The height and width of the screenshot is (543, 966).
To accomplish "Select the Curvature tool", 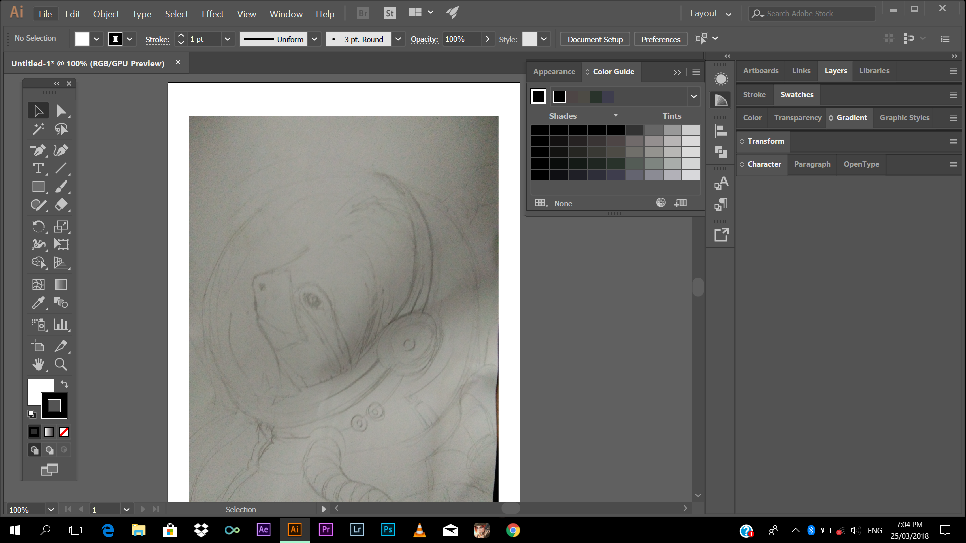I will [x=61, y=150].
